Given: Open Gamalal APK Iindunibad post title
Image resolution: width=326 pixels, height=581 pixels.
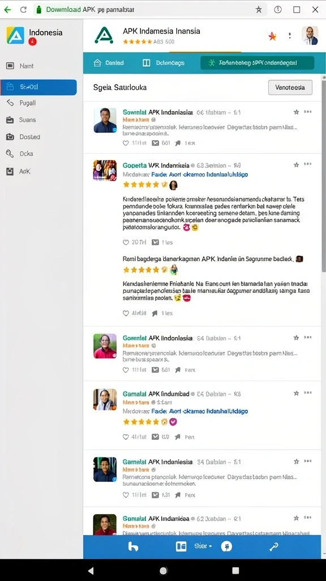Looking at the screenshot, I should click(156, 394).
